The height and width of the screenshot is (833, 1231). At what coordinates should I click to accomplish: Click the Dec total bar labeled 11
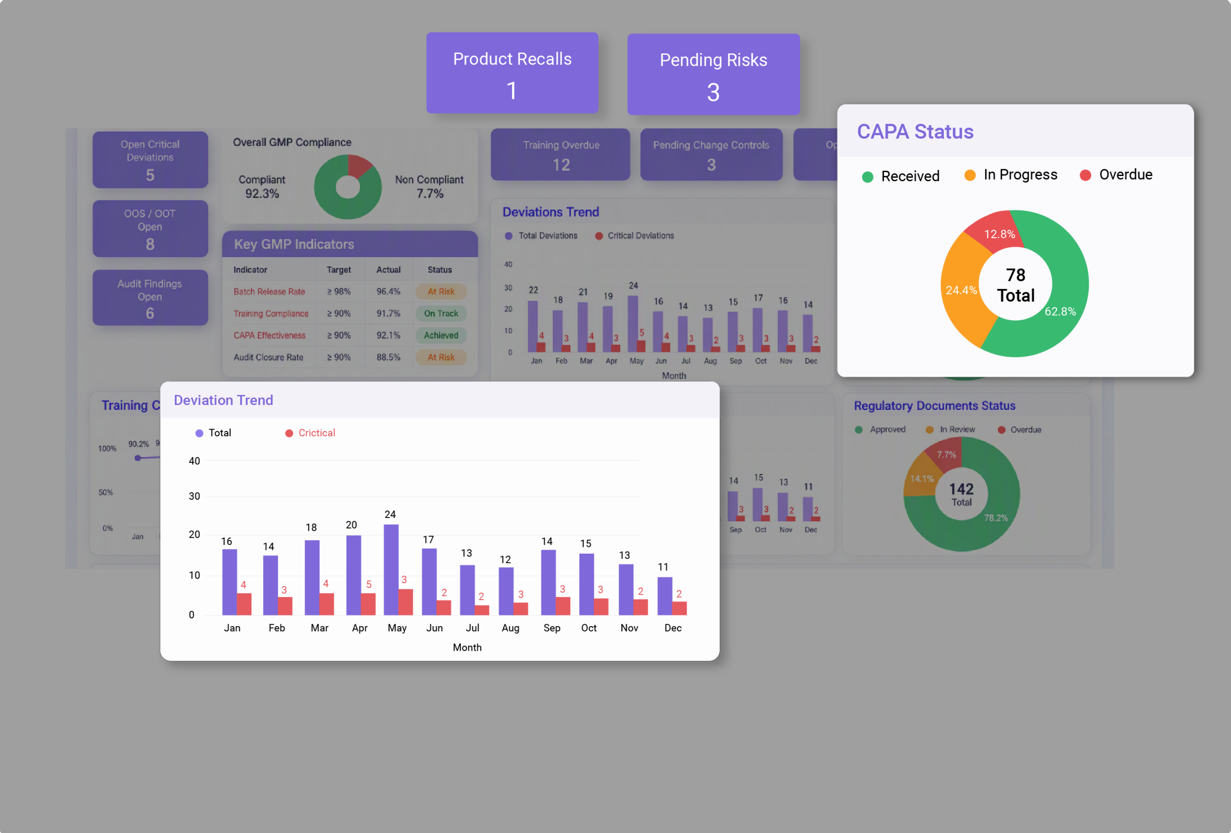[665, 596]
